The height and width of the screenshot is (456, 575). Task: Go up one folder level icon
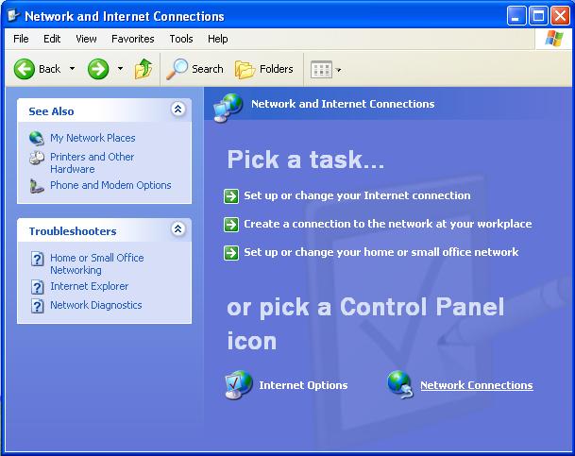[x=144, y=69]
